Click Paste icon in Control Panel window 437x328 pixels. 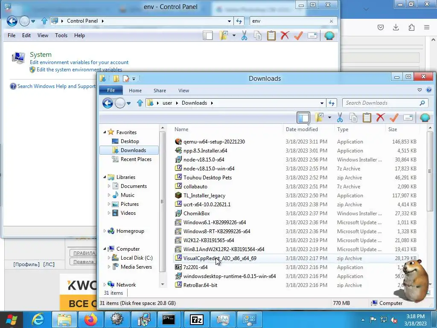(271, 35)
